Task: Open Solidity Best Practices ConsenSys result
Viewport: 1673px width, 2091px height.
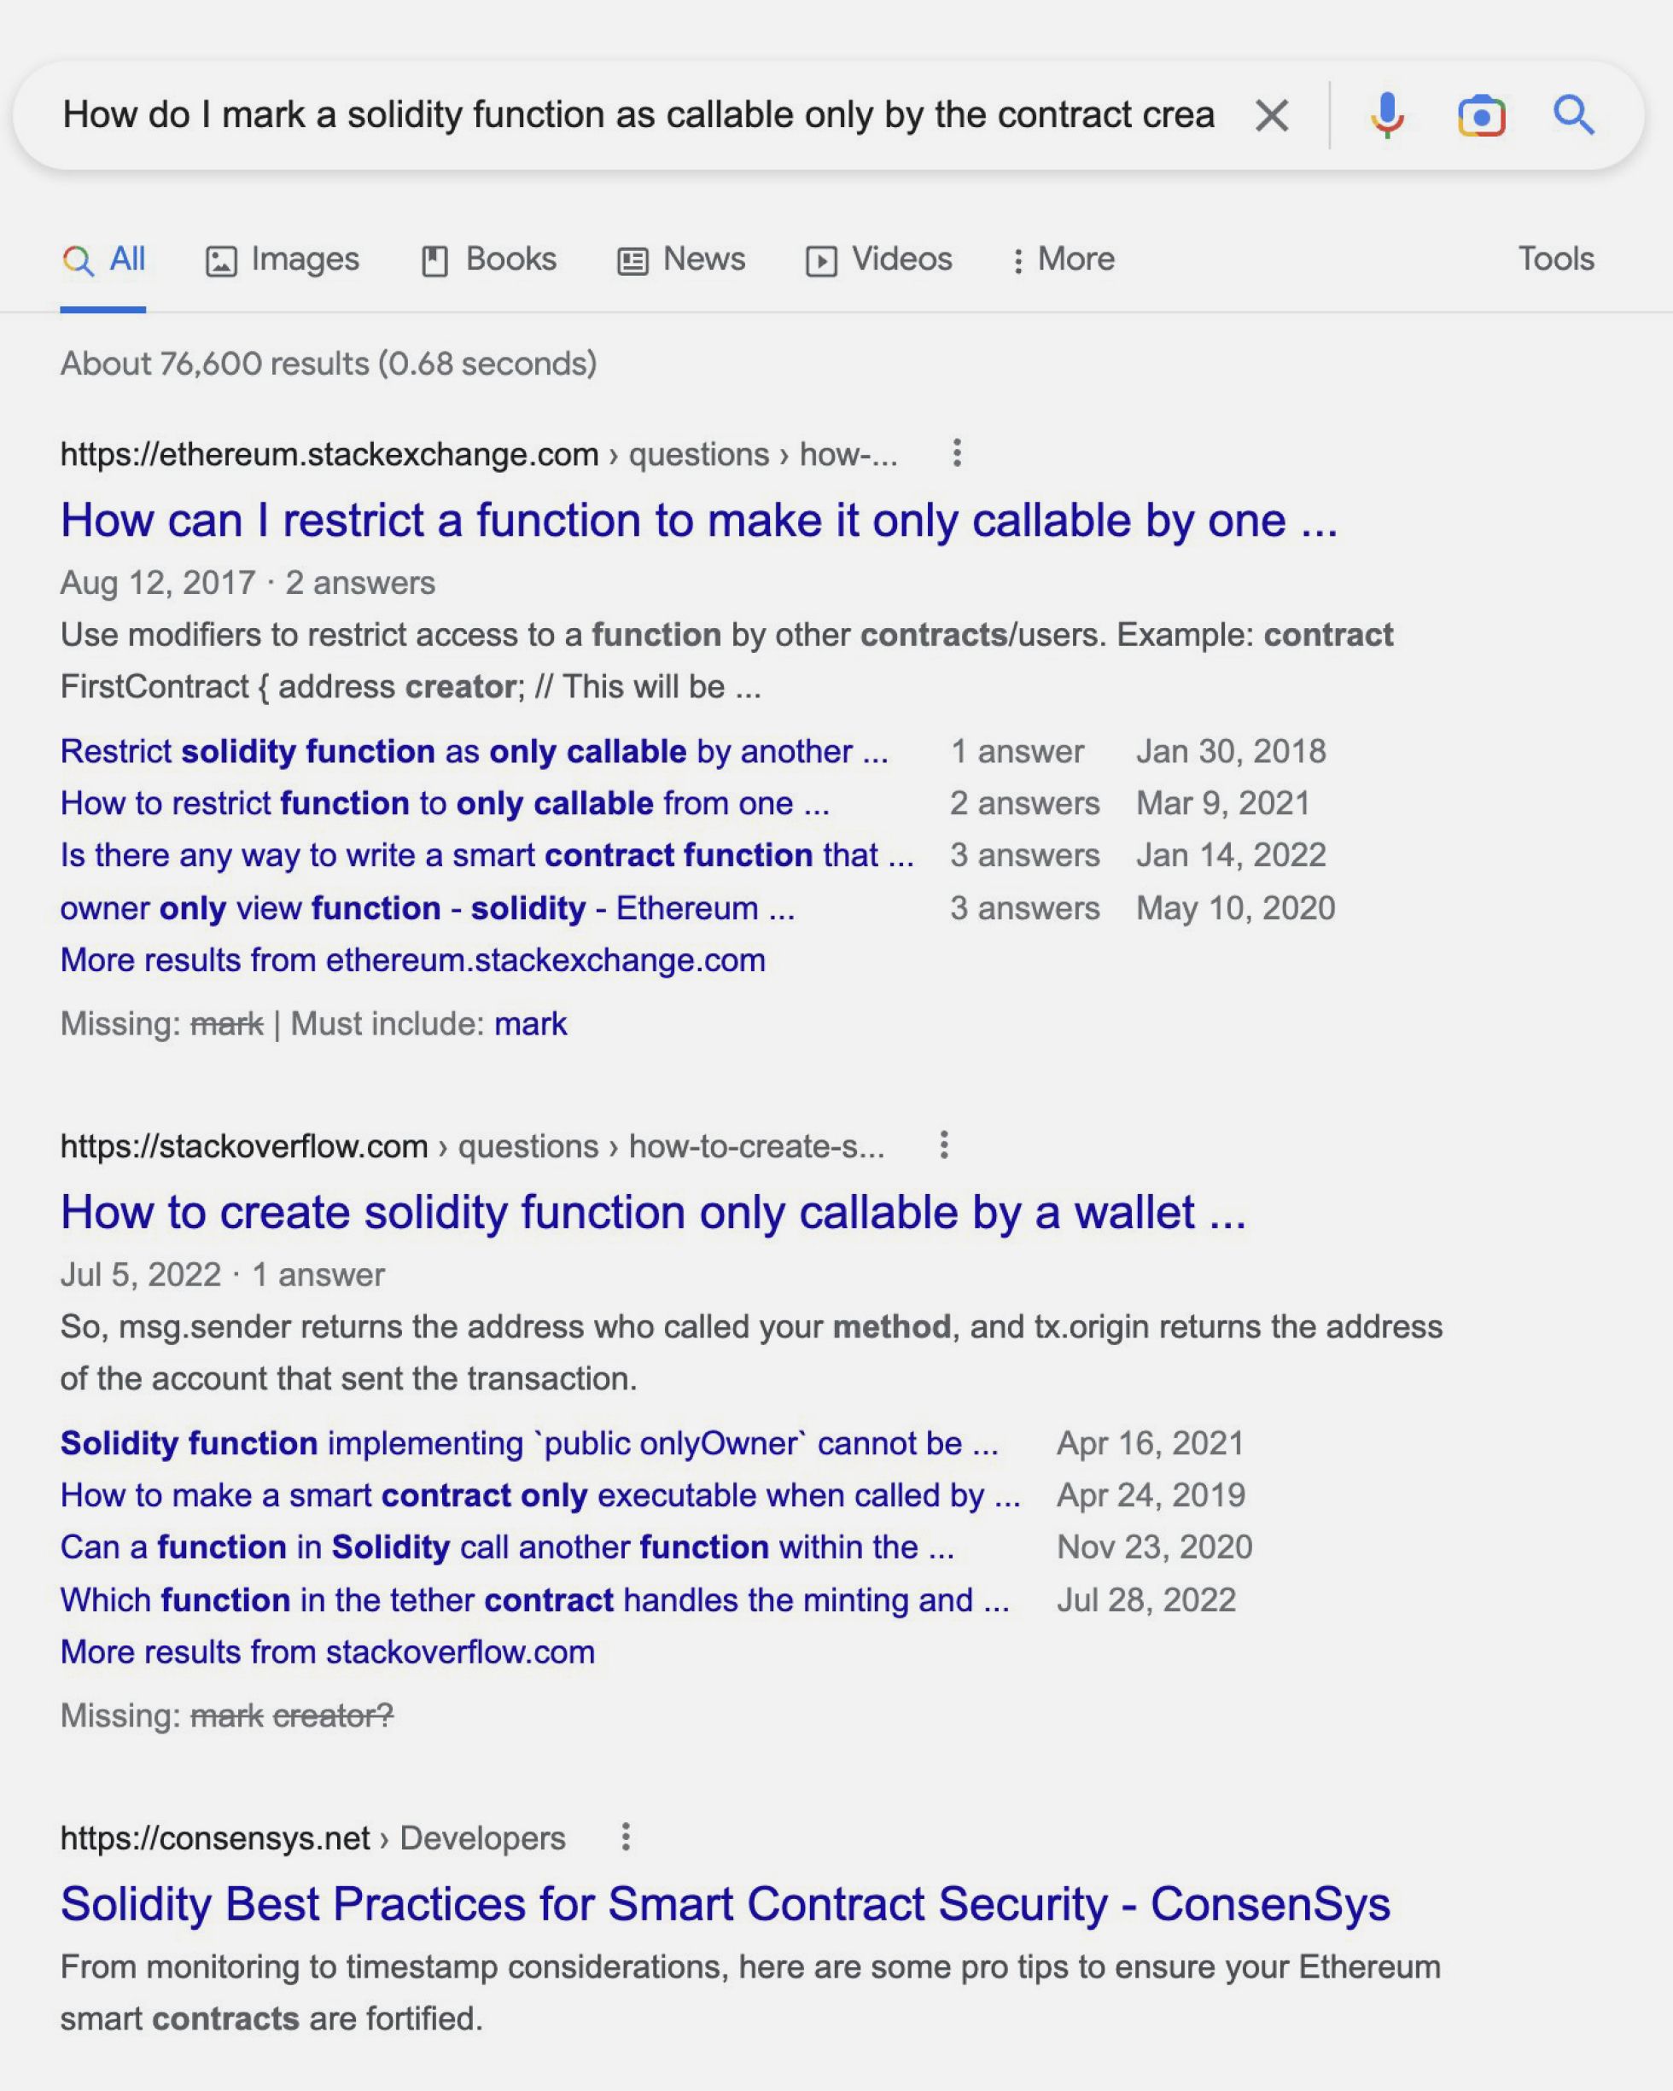Action: [x=725, y=1904]
